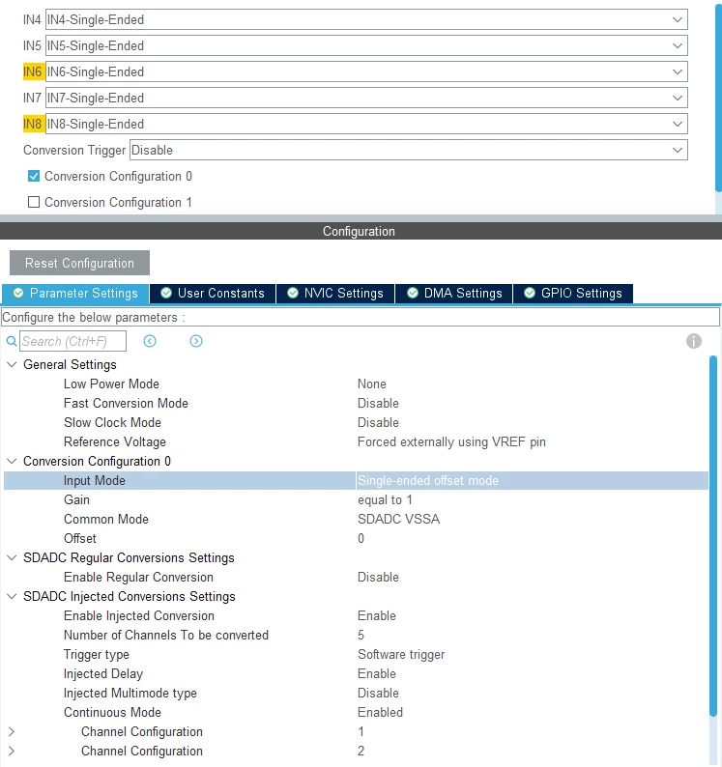Collapse the Conversion Configuration 0 tree section

(x=12, y=461)
